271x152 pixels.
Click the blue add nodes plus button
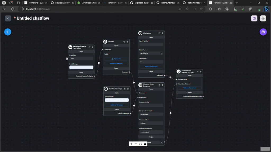click(8, 32)
